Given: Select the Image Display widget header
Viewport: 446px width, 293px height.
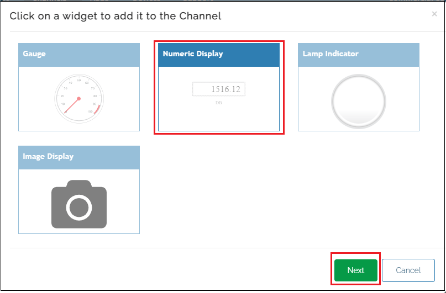Looking at the screenshot, I should click(x=79, y=157).
